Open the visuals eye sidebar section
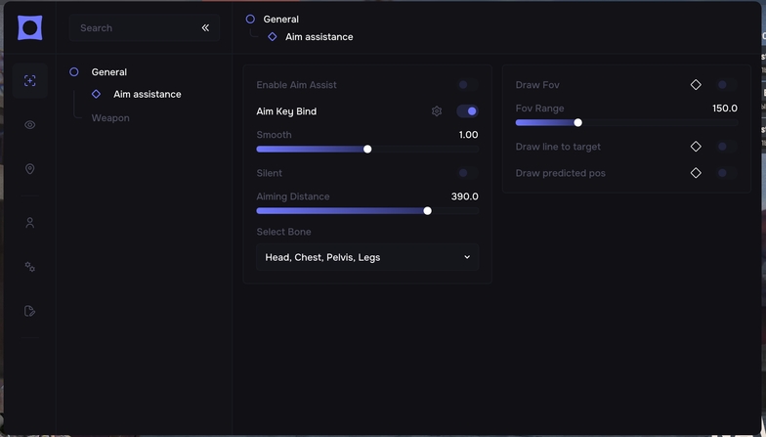Image resolution: width=766 pixels, height=437 pixels. coord(29,125)
